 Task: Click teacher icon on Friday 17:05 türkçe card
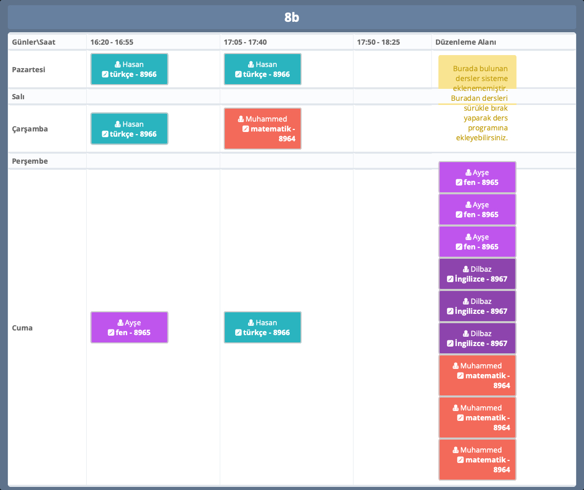point(251,323)
